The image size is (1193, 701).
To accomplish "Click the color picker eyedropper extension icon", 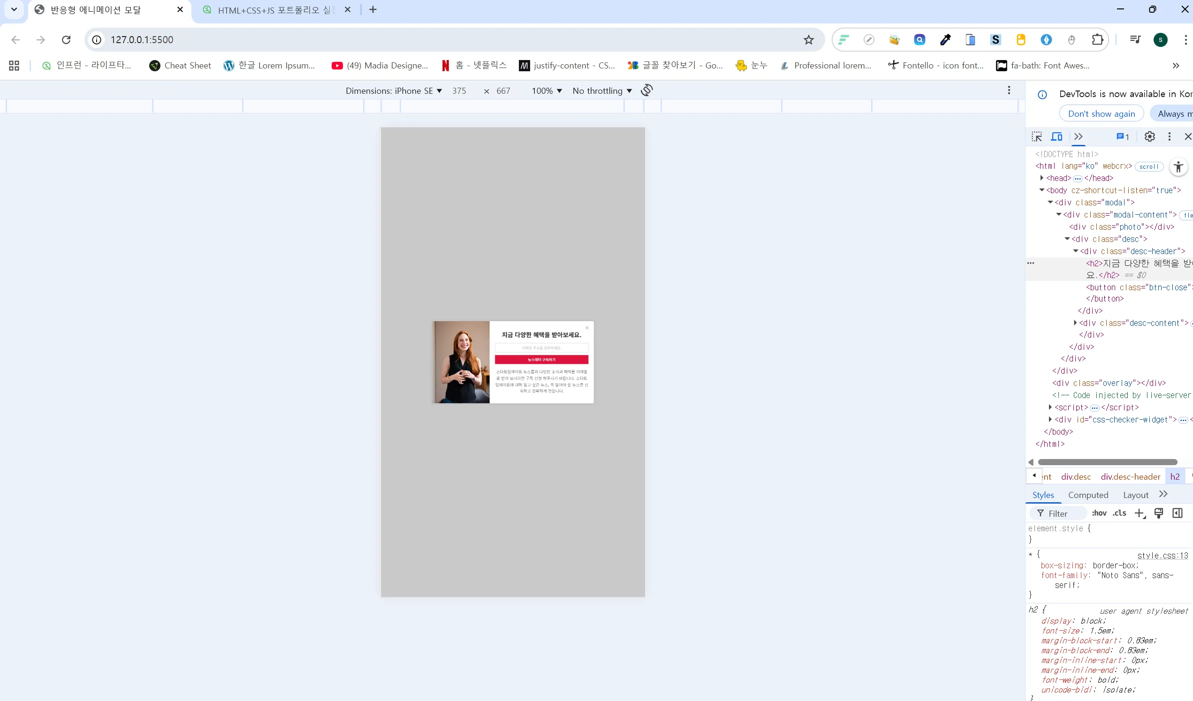I will coord(945,40).
